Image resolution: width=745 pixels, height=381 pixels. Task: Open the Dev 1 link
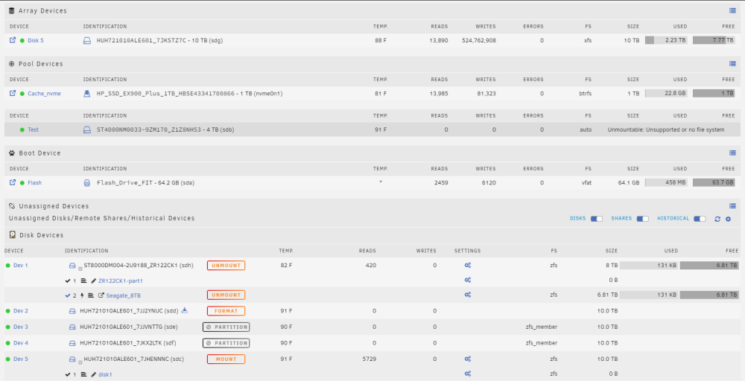(21, 266)
